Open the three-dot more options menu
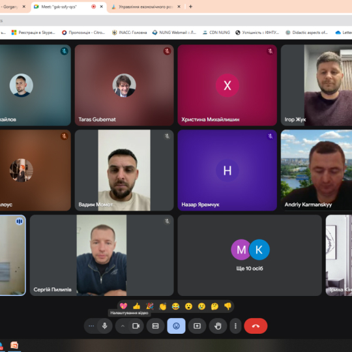The image size is (352, 352). [235, 326]
